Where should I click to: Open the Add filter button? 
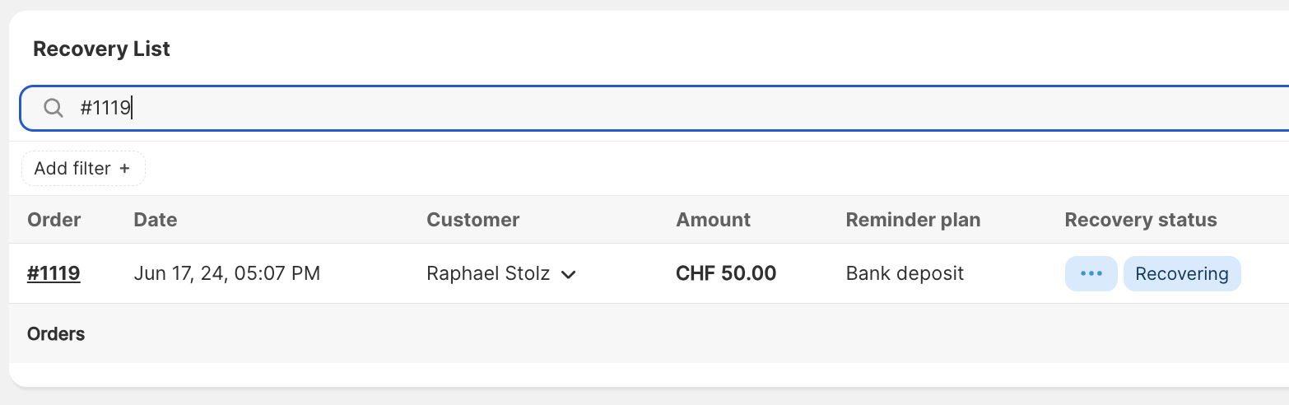pos(83,168)
